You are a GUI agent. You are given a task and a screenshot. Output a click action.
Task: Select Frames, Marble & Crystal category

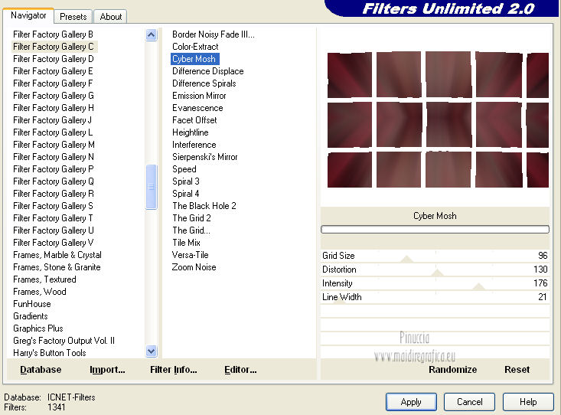point(57,255)
